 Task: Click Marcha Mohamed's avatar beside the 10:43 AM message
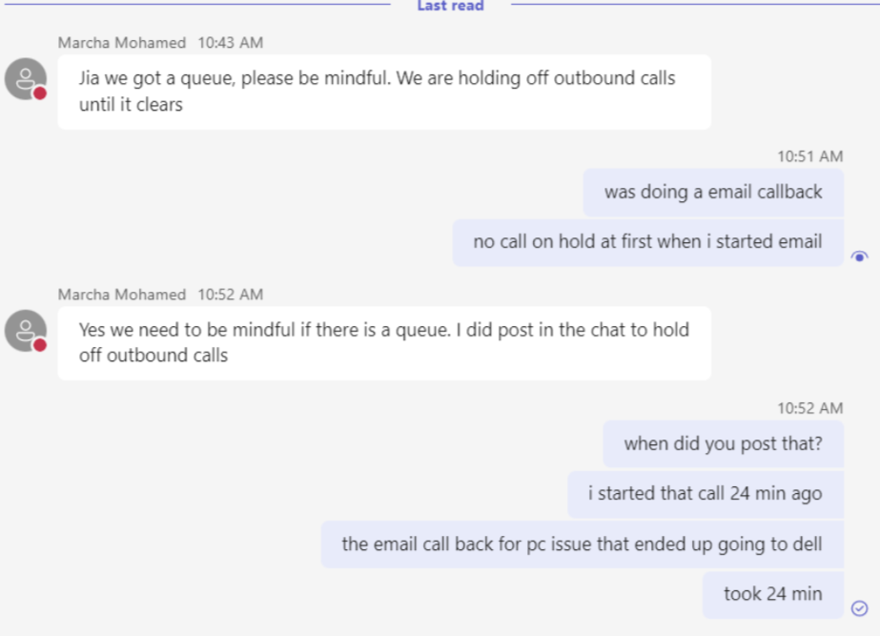point(26,78)
